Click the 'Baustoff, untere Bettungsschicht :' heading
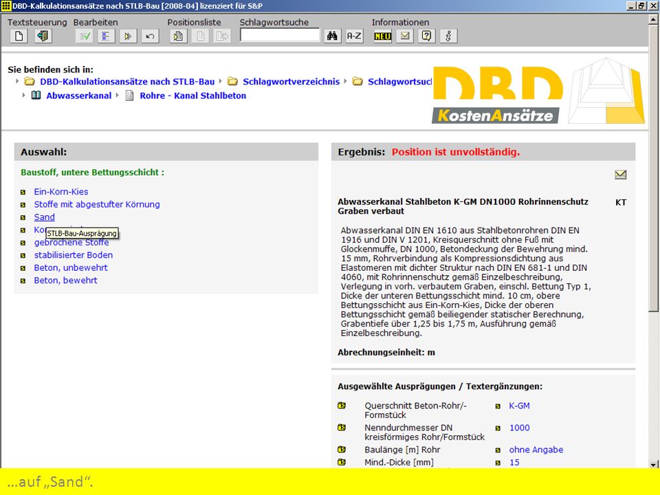The width and height of the screenshot is (660, 495). point(92,172)
